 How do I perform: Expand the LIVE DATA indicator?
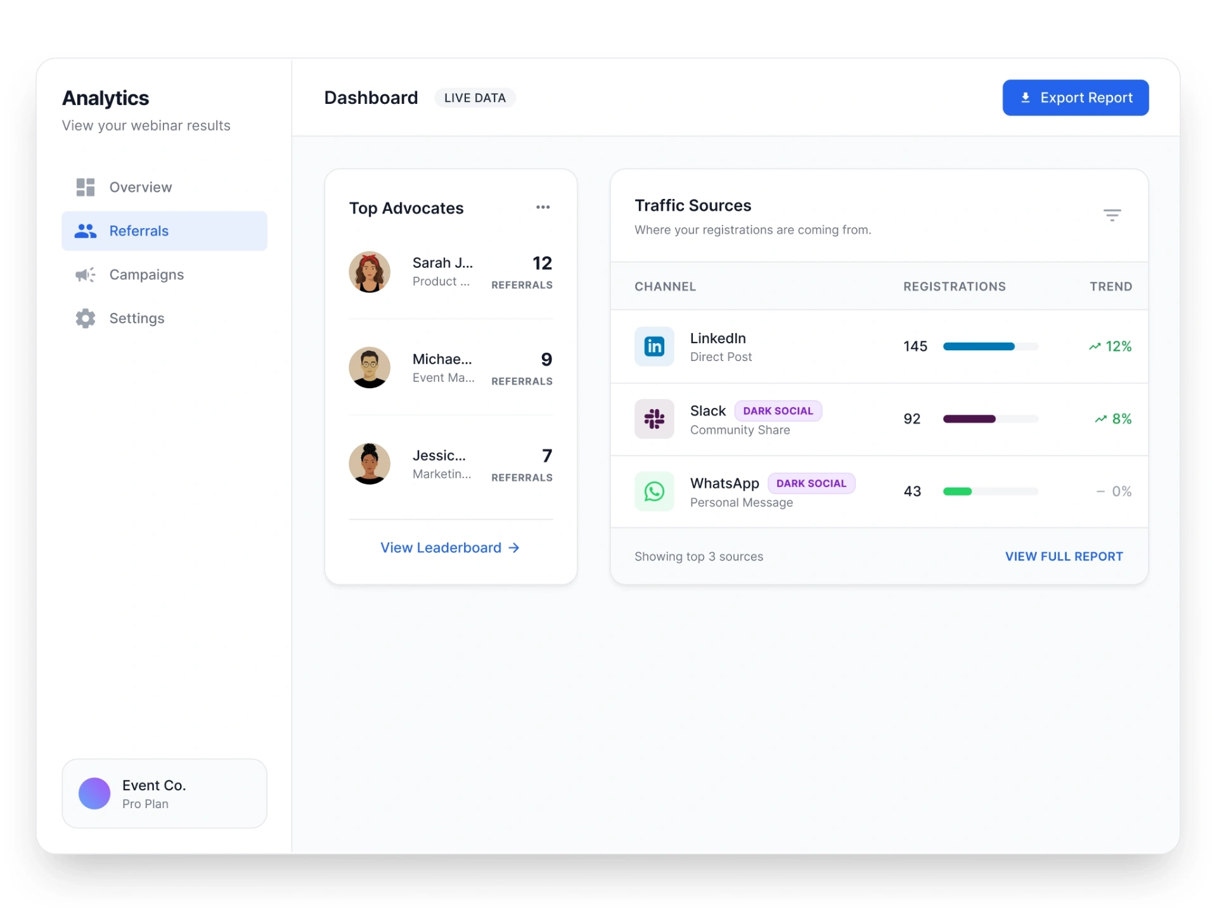coord(475,98)
